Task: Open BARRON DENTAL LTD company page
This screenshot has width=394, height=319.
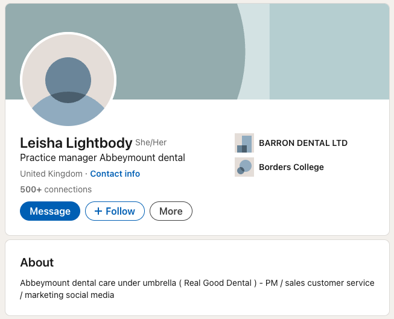Action: 303,143
